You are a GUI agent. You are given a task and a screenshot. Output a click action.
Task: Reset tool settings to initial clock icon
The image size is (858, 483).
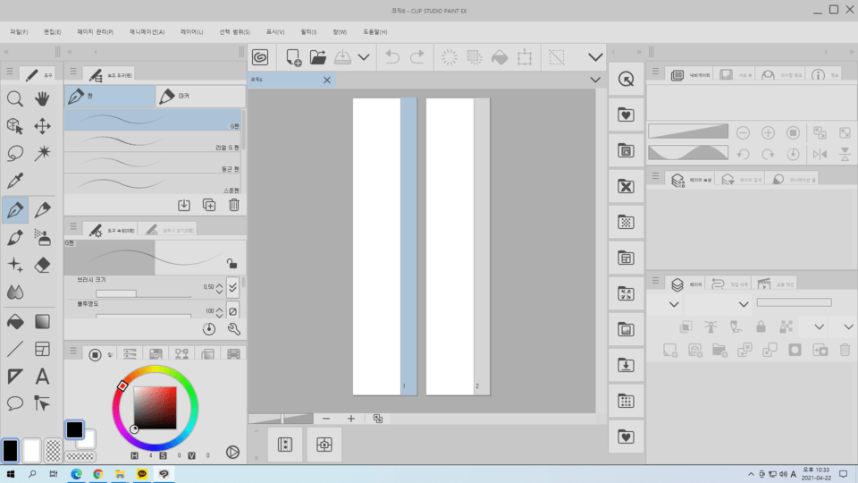pyautogui.click(x=209, y=329)
